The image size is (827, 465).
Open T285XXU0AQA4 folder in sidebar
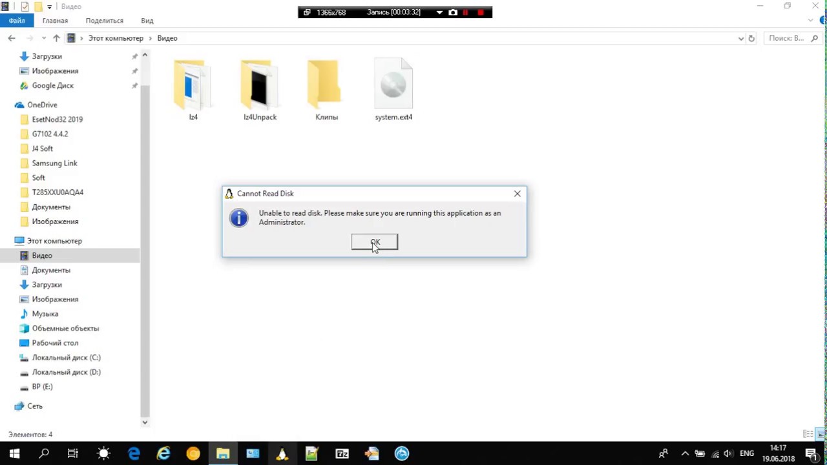pyautogui.click(x=58, y=192)
